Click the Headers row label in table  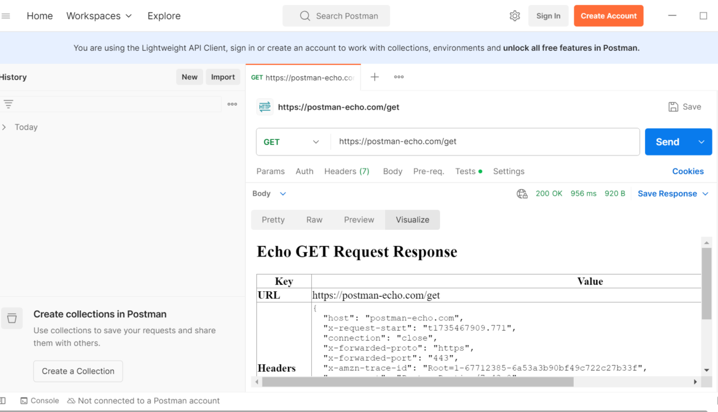[277, 368]
